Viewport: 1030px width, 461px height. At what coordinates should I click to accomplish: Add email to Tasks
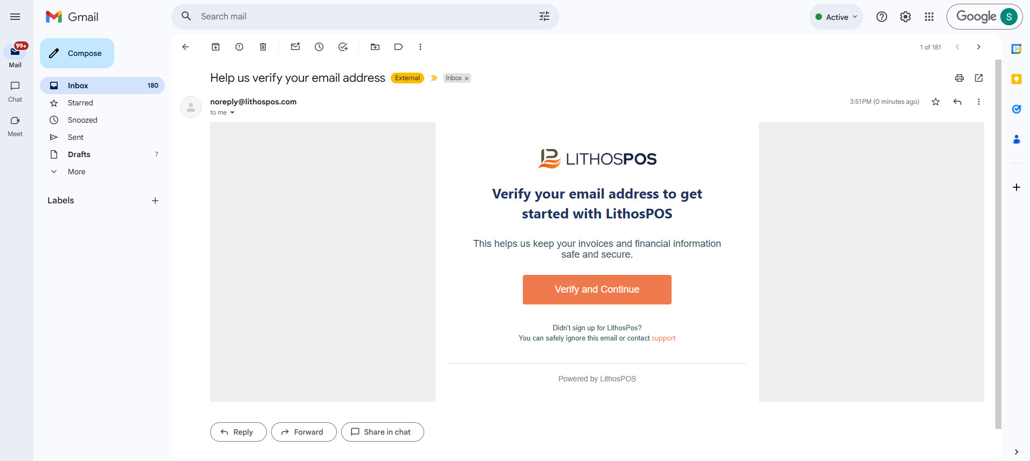[343, 47]
